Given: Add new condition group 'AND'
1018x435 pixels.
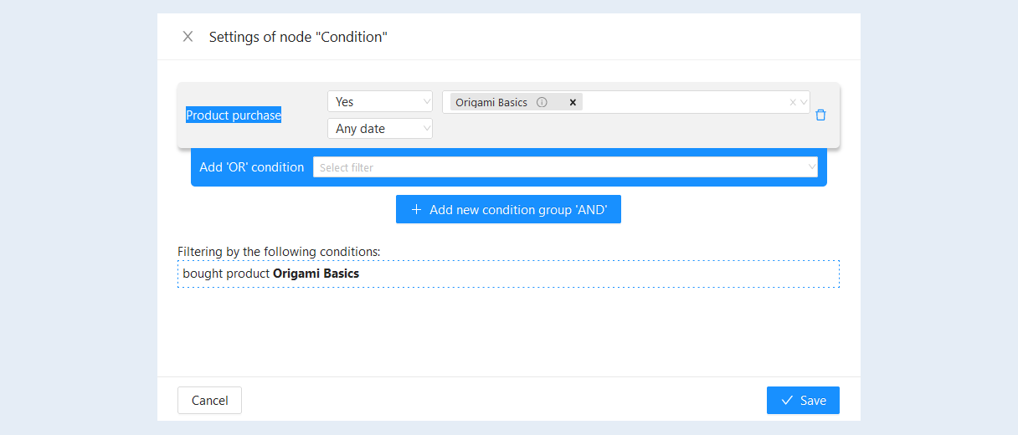Looking at the screenshot, I should (508, 210).
